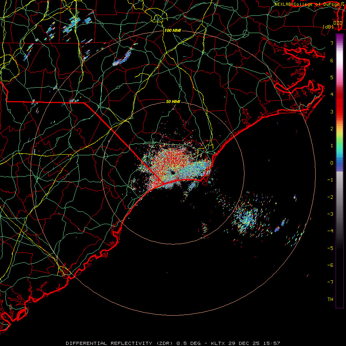Click the radar site black dot at center
346x346 pixels.
point(173,173)
